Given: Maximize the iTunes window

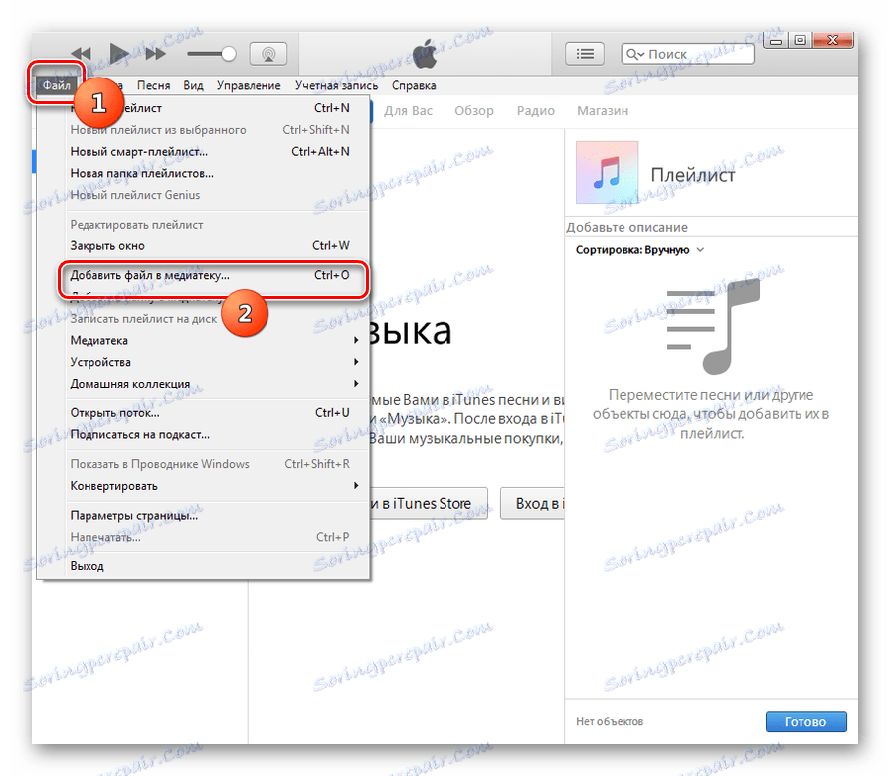Looking at the screenshot, I should [801, 41].
